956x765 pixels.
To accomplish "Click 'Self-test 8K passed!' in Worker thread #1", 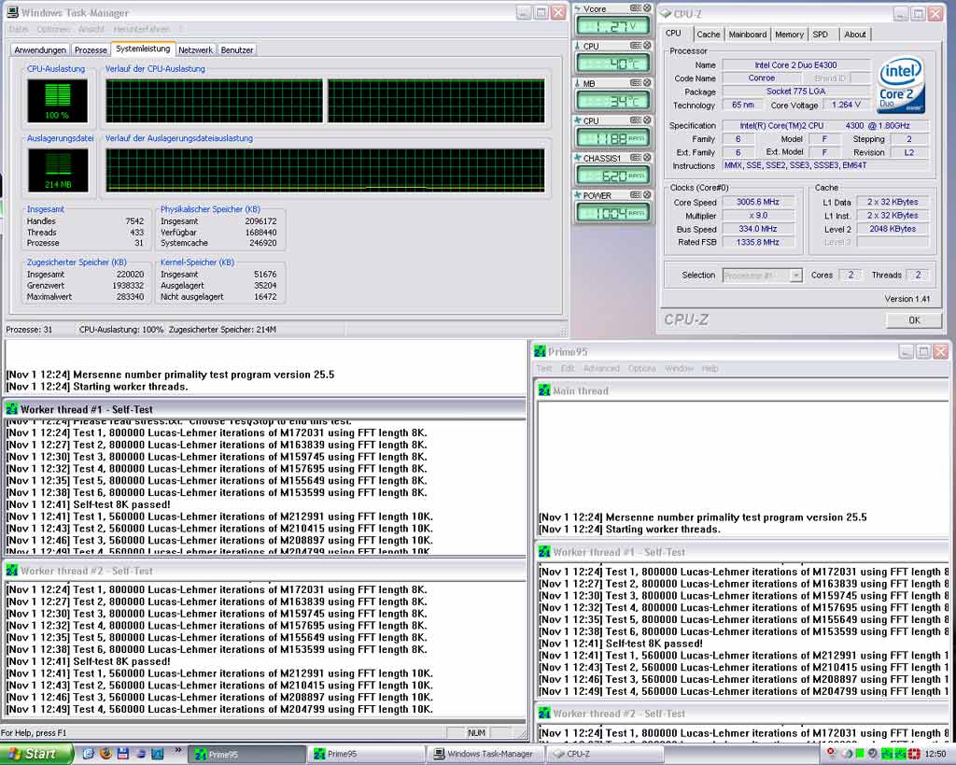I will coord(122,504).
